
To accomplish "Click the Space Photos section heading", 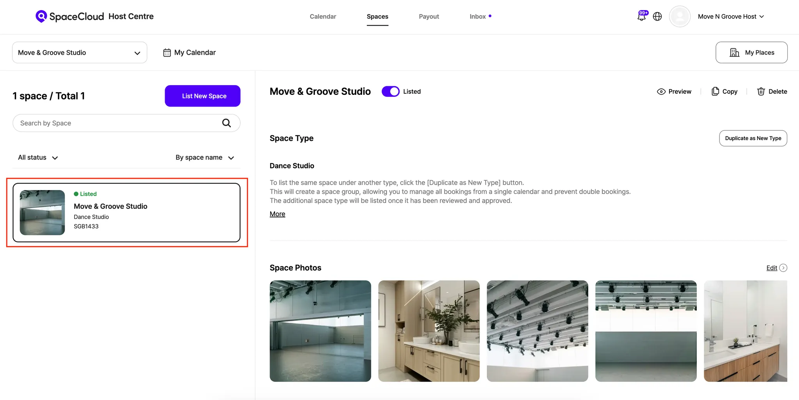I will (295, 268).
